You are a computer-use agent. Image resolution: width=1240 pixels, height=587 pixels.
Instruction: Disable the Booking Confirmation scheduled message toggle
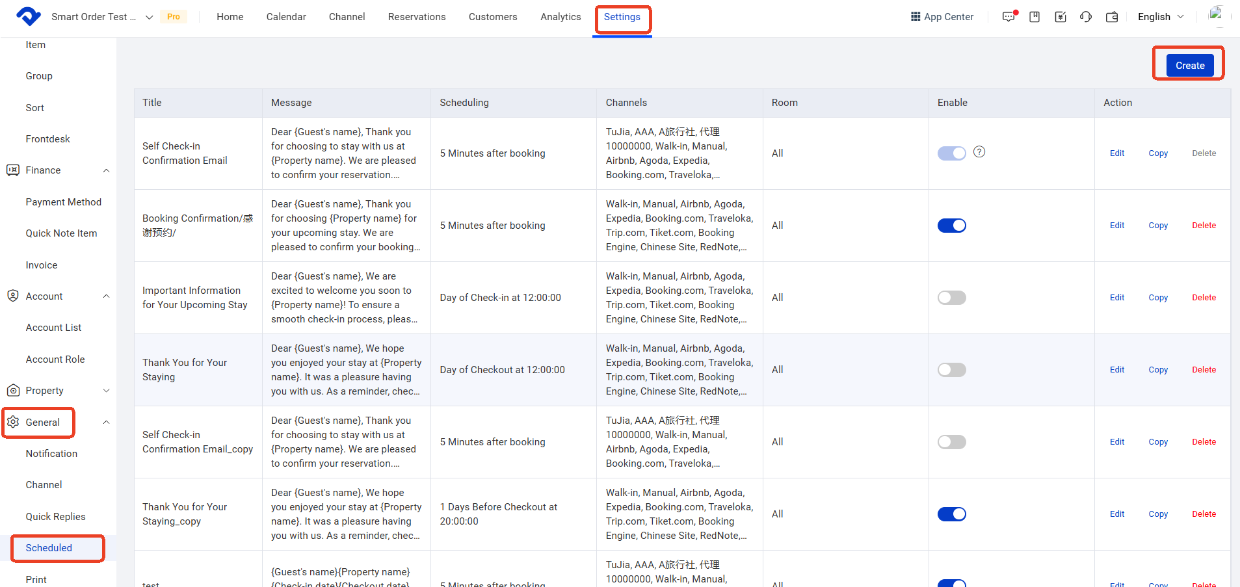click(951, 226)
